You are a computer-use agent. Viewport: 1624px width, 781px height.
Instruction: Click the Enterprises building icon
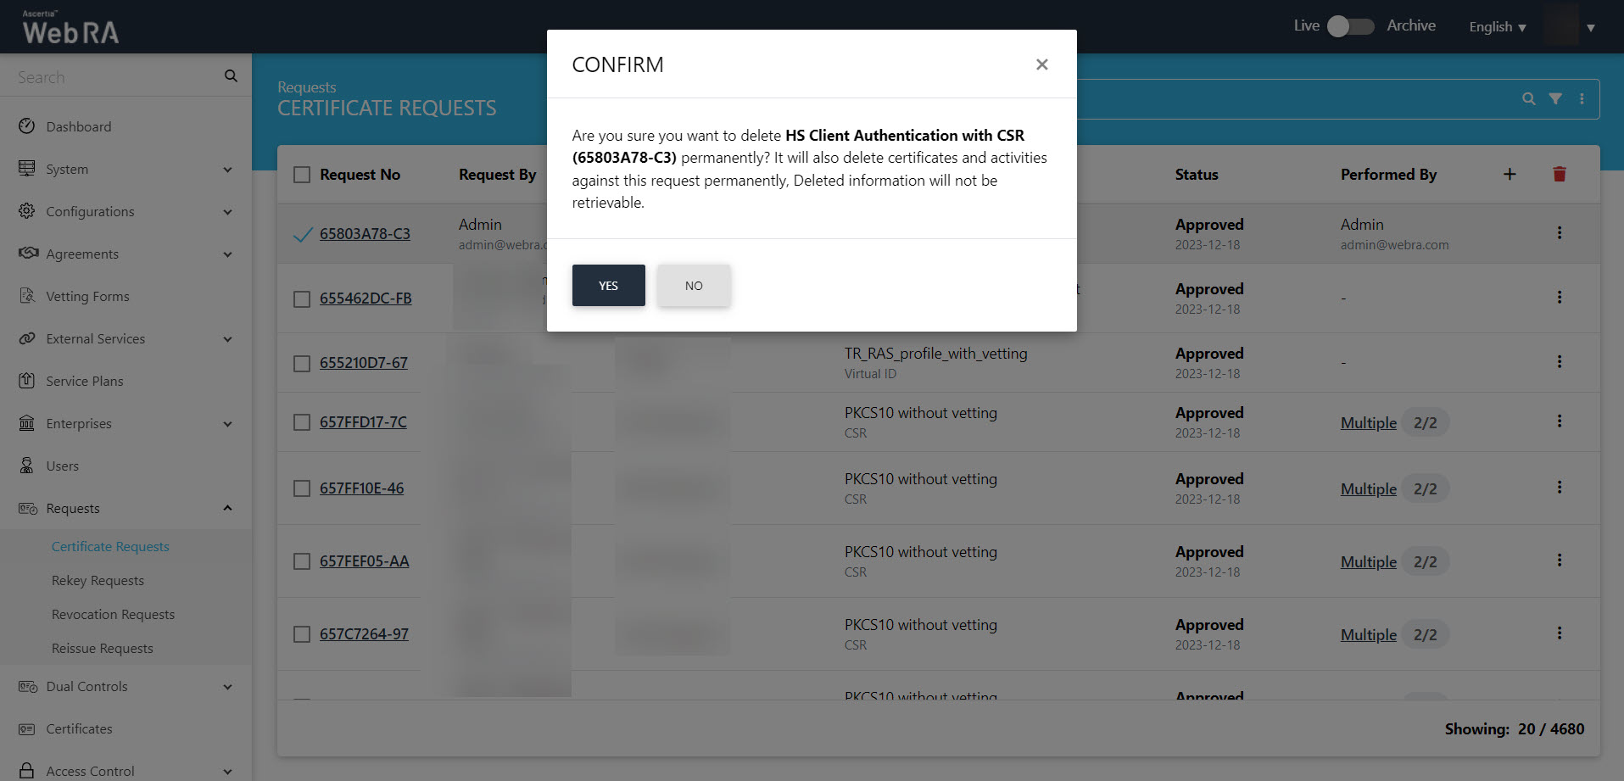pyautogui.click(x=27, y=423)
